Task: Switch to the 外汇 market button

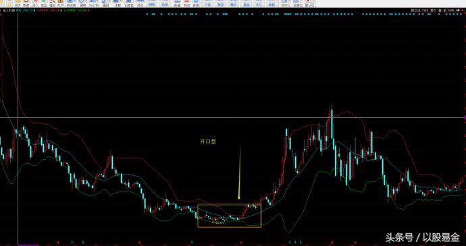Action: tap(259, 5)
